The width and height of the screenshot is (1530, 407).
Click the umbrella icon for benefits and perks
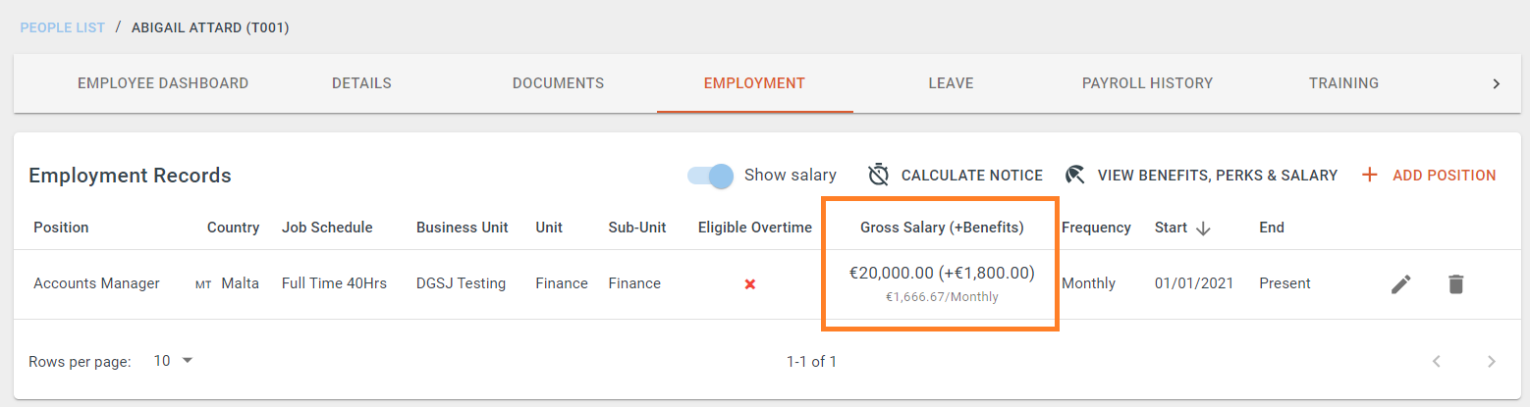pos(1075,175)
